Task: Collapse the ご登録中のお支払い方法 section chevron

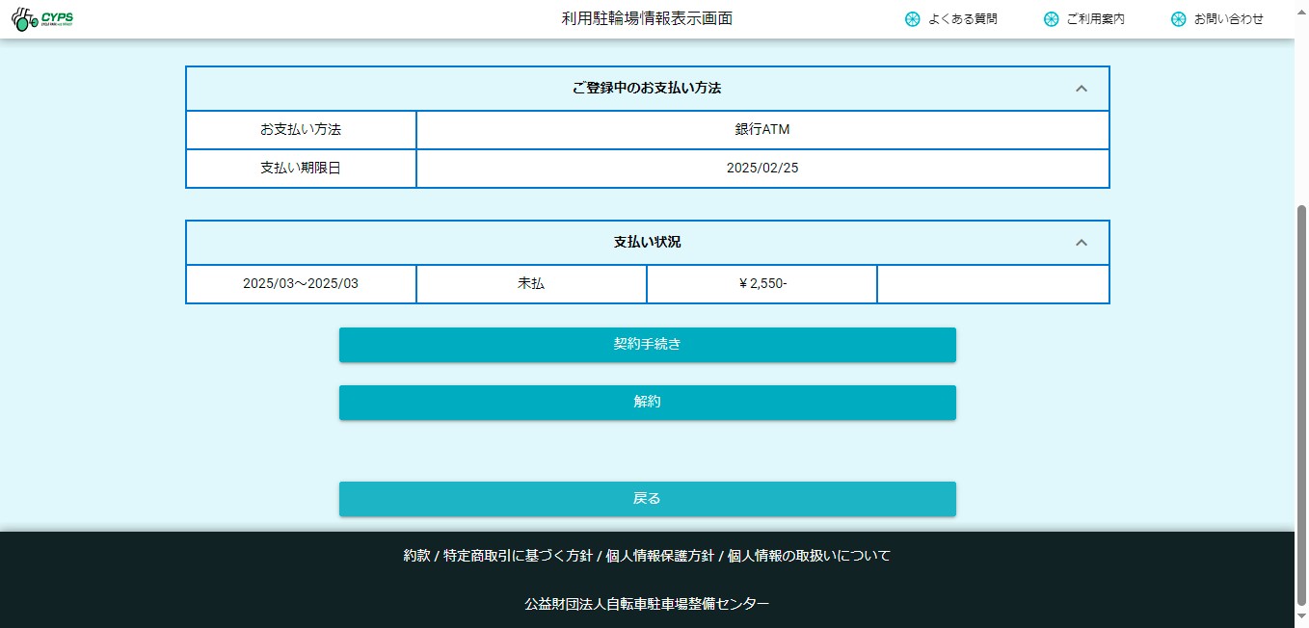Action: point(1081,89)
